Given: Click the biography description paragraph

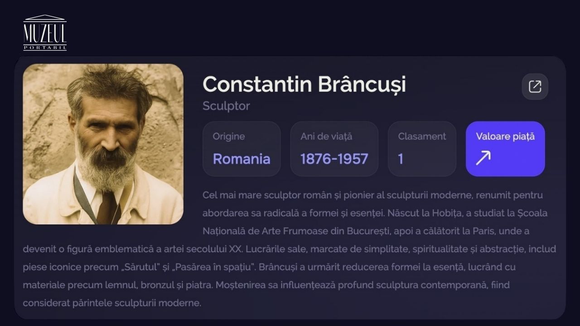Looking at the screenshot, I should (290, 249).
